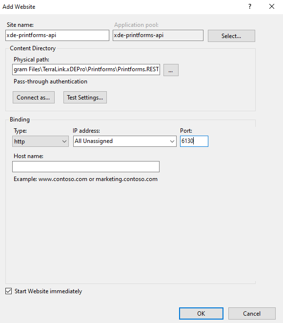Focus the Site name text field
283x323 pixels.
[57, 35]
